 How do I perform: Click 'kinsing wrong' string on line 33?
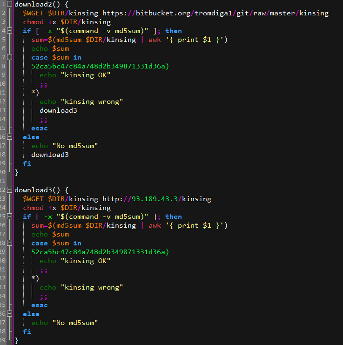point(92,287)
